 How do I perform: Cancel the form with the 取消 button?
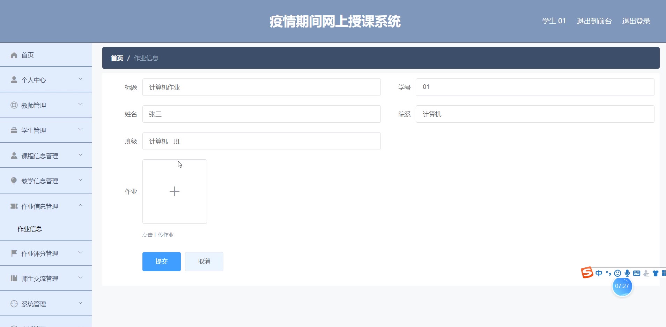pyautogui.click(x=204, y=261)
